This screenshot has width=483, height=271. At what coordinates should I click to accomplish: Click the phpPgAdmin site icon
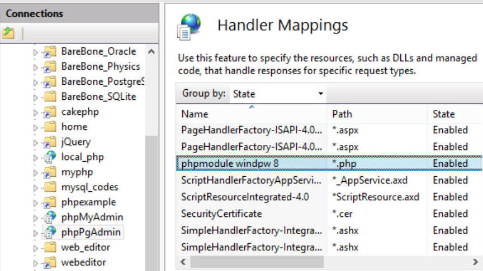[50, 232]
